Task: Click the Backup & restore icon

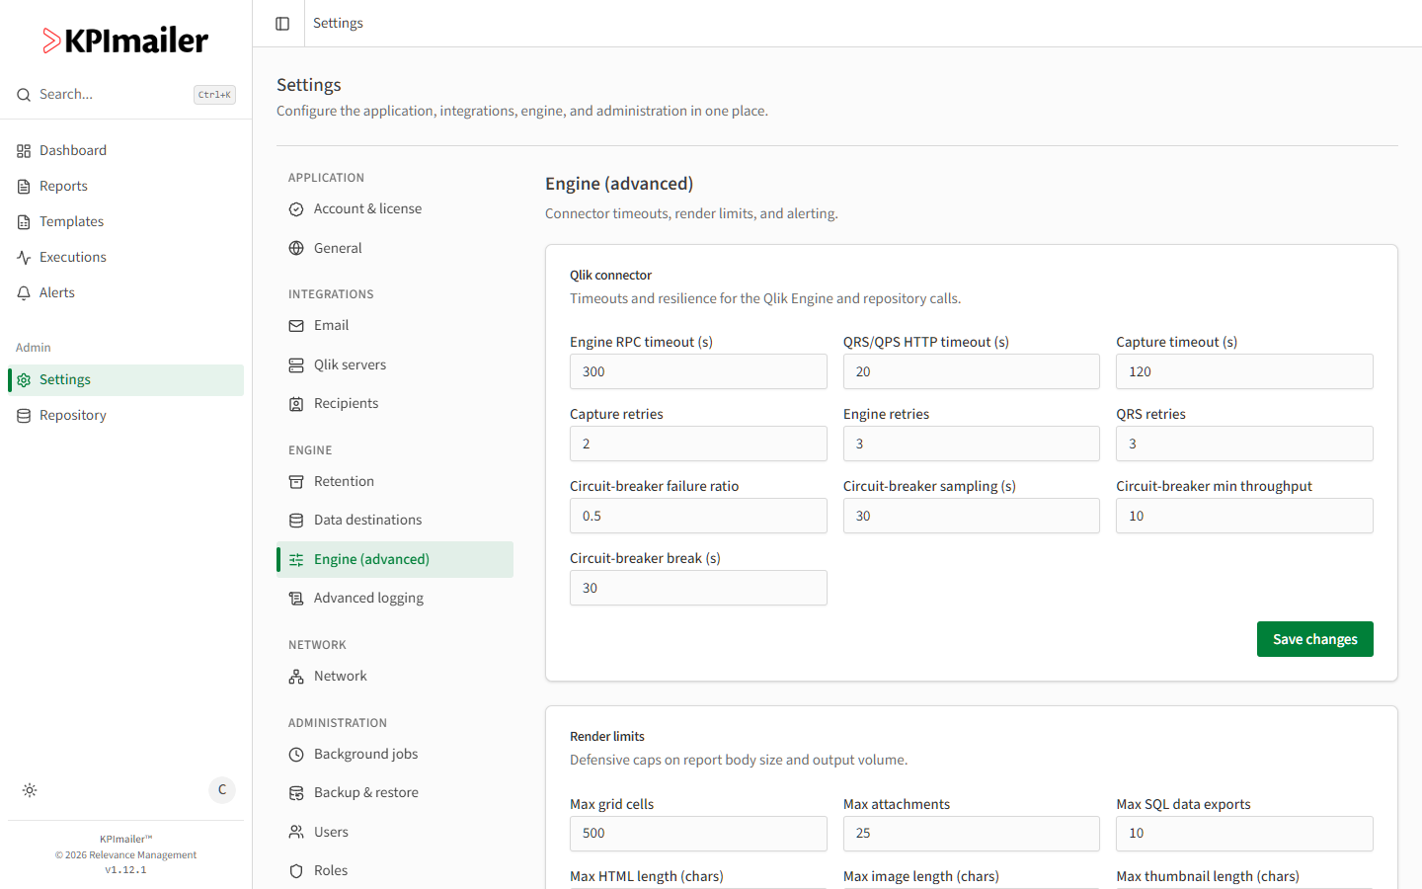Action: point(296,793)
